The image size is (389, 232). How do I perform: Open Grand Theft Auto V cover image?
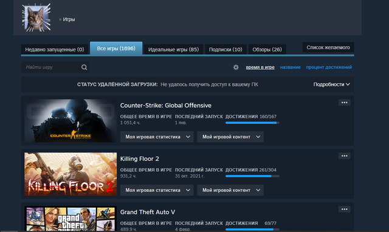point(71,219)
